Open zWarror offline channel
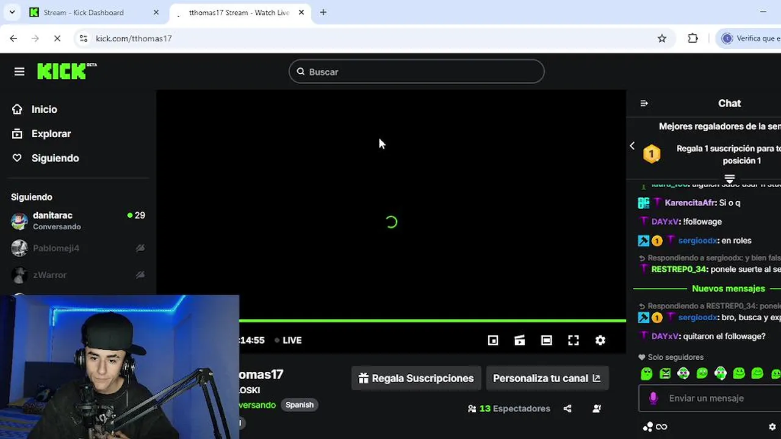781x439 pixels. tap(78, 275)
